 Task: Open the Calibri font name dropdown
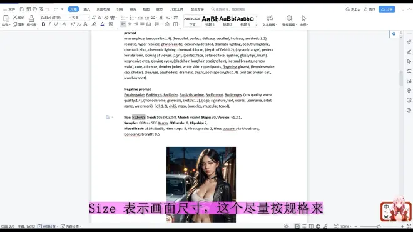pyautogui.click(x=55, y=18)
